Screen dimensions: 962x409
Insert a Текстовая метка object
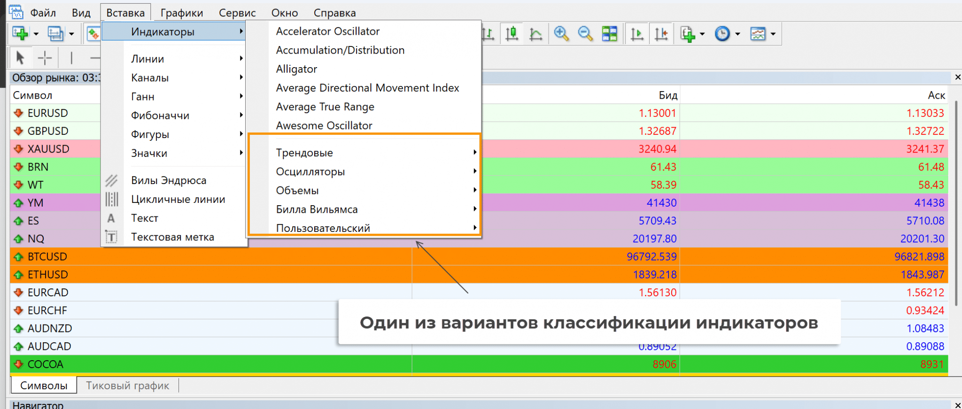(172, 237)
